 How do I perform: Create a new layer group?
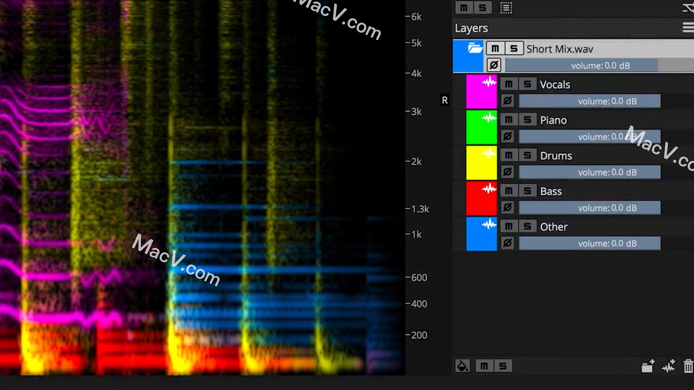tap(647, 366)
